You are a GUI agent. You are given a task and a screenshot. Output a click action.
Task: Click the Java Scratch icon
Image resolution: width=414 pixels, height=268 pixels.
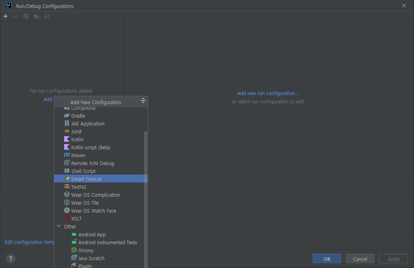(x=74, y=258)
